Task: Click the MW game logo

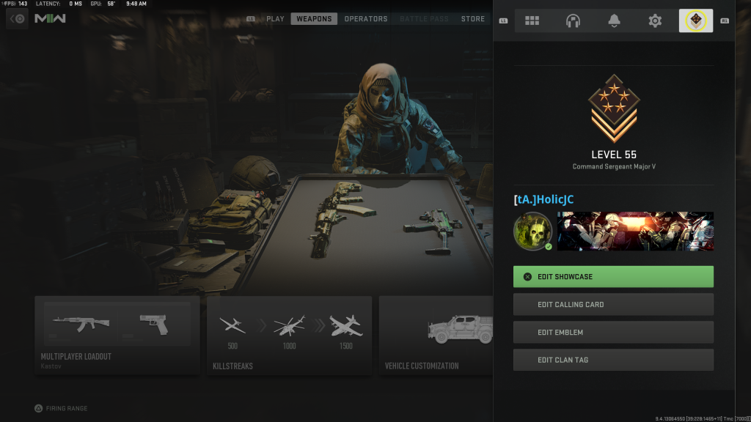Action: coord(50,18)
